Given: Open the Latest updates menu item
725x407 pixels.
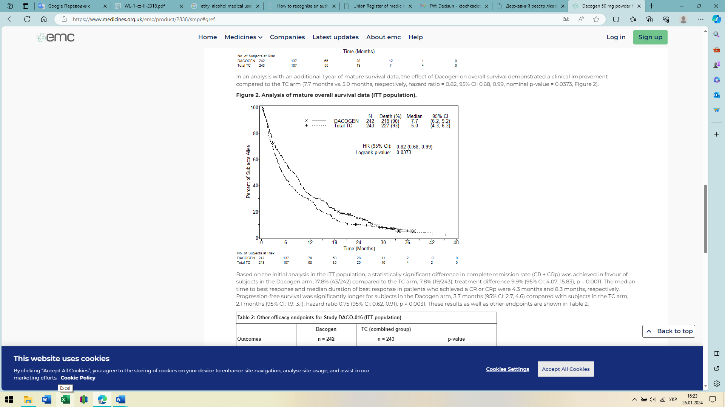Looking at the screenshot, I should [x=335, y=37].
